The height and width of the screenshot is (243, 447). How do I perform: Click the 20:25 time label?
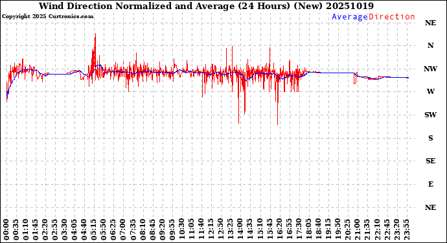347,230
